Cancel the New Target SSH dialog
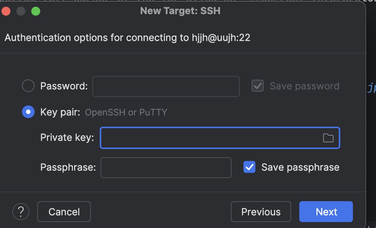The width and height of the screenshot is (376, 228). point(64,212)
